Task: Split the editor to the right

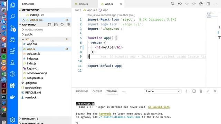Action: coord(208,4)
